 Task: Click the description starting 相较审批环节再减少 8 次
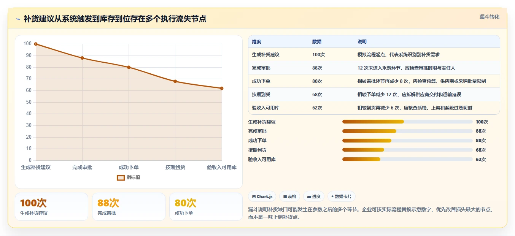pyautogui.click(x=421, y=81)
